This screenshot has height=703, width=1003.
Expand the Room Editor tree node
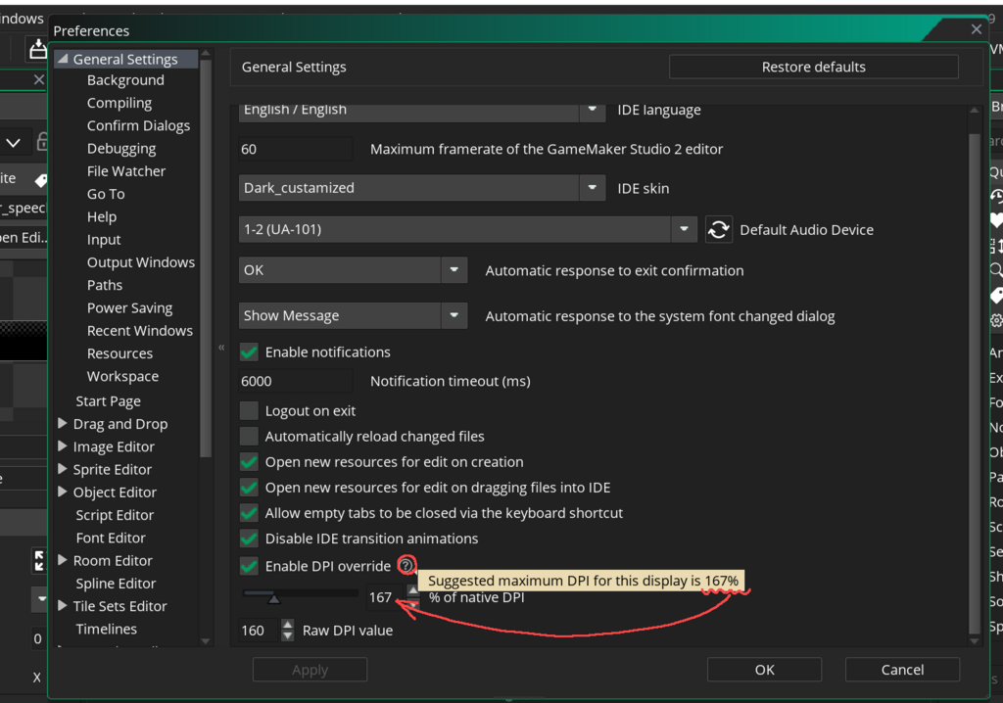(x=62, y=560)
